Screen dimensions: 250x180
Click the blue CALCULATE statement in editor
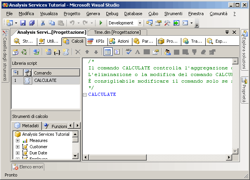tap(102, 94)
